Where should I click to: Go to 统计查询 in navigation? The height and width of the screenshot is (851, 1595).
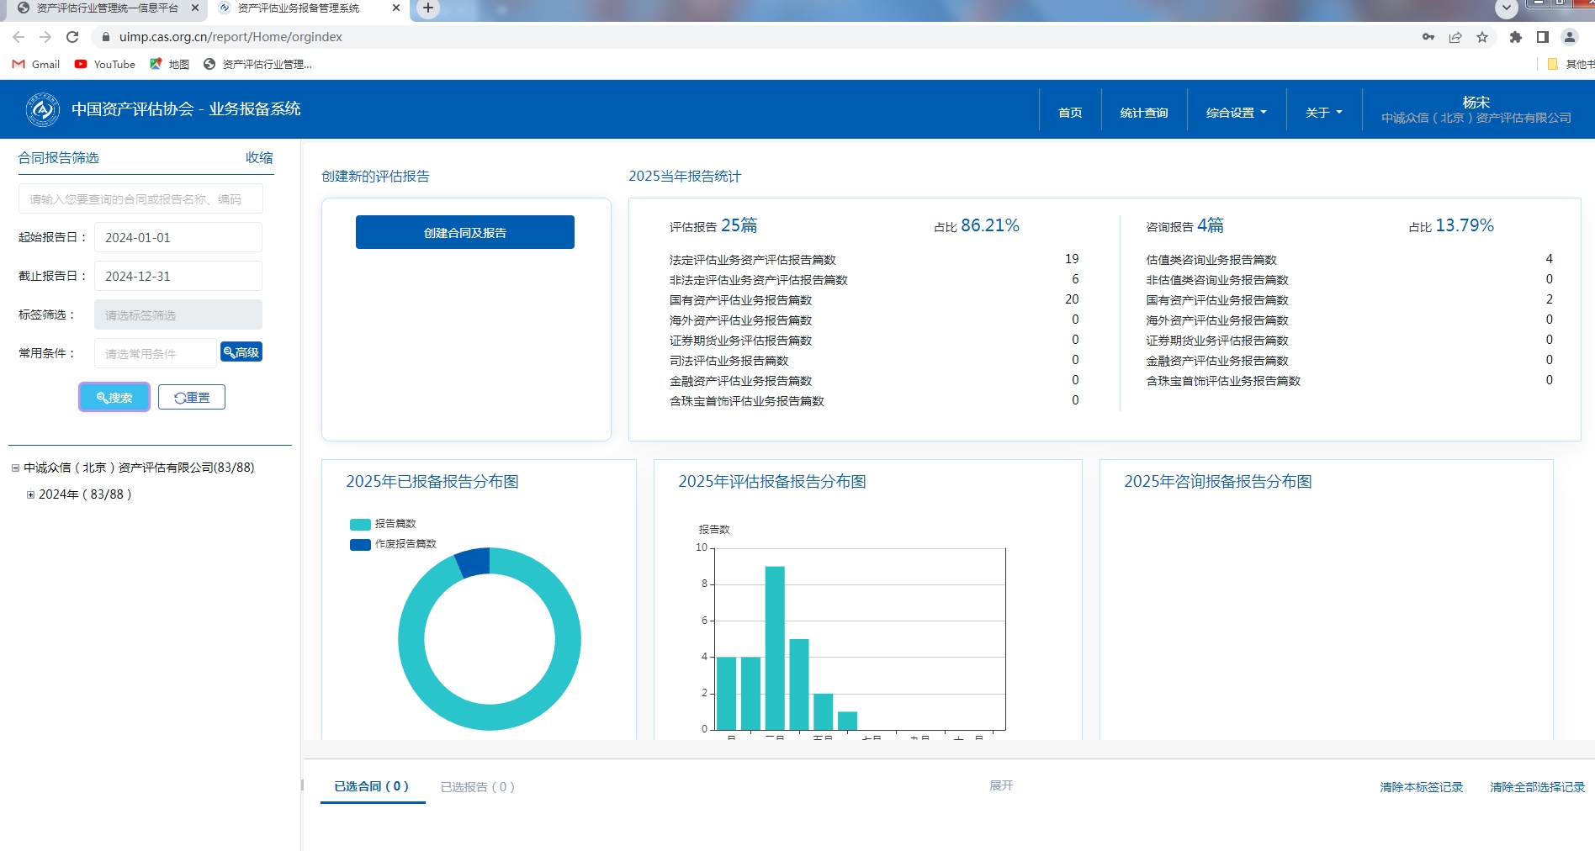click(1143, 113)
